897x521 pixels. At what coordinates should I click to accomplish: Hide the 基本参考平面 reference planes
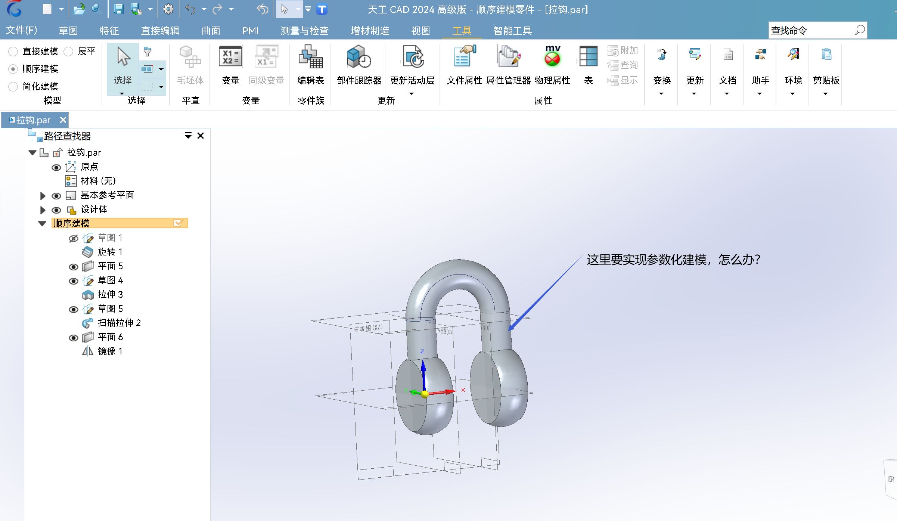56,196
